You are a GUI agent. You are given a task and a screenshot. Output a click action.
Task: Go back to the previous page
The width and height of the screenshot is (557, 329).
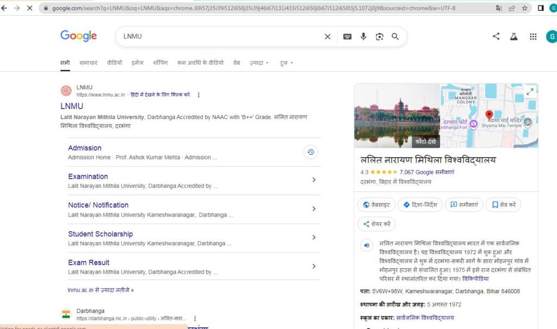(x=4, y=8)
